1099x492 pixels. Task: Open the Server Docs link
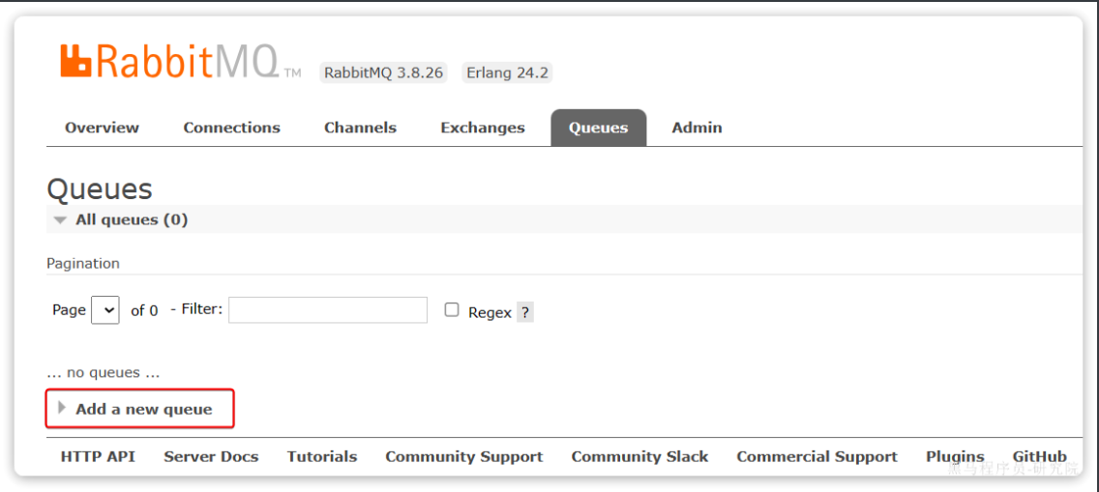coord(211,457)
